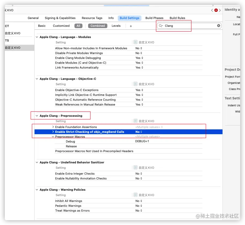Image resolution: width=245 pixels, height=225 pixels.
Task: Change Objective-C Automatic Reference Counting value
Action: 139,100
